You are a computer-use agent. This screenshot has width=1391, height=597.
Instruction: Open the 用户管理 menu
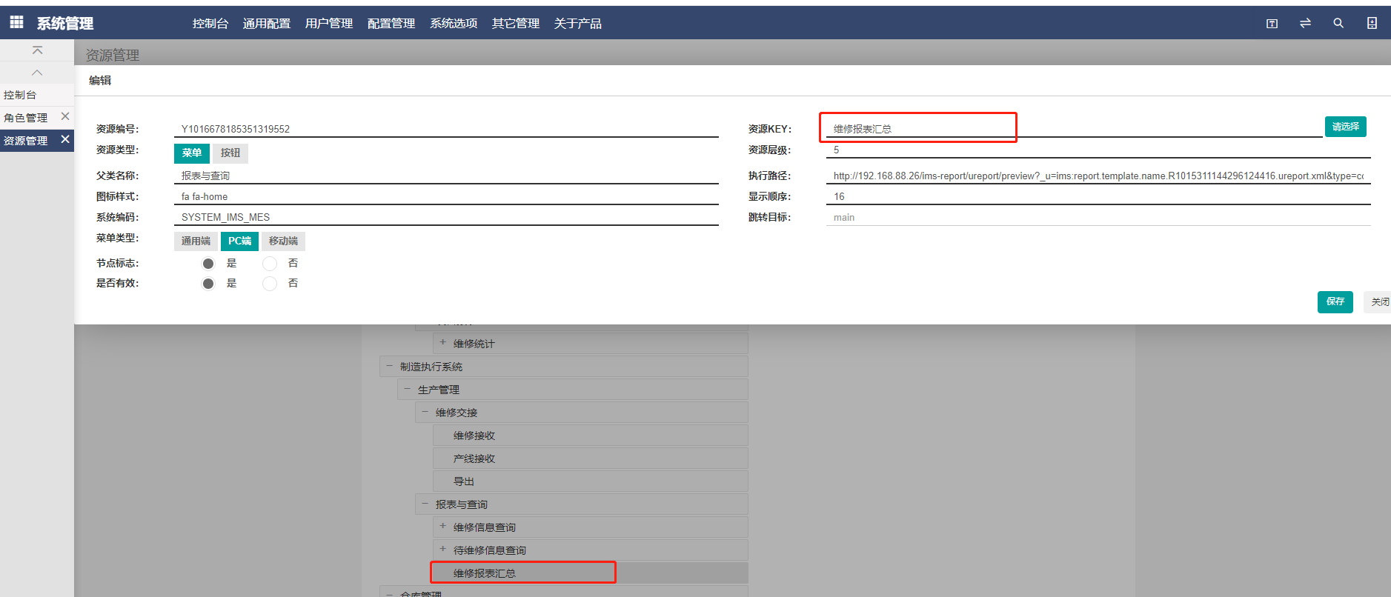(x=329, y=23)
